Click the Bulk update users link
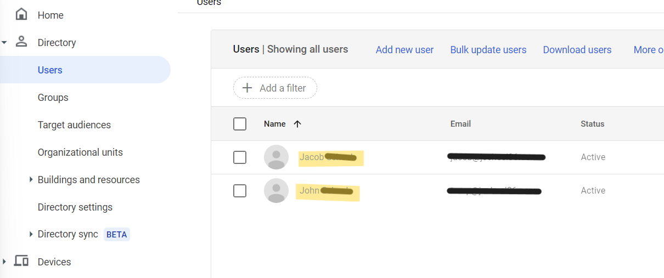 (x=488, y=50)
